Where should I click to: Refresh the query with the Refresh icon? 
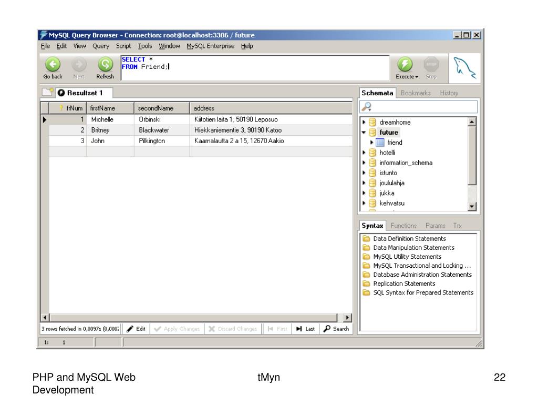click(x=105, y=64)
